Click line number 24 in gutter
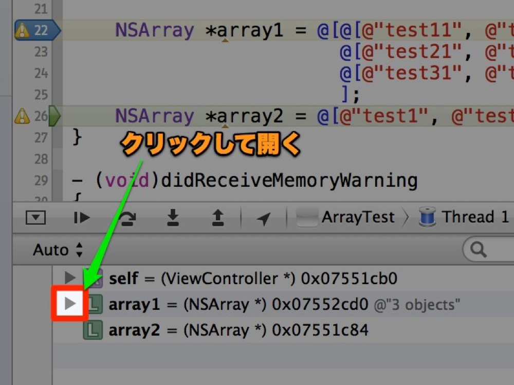Viewport: 514px width, 385px height. coord(41,73)
